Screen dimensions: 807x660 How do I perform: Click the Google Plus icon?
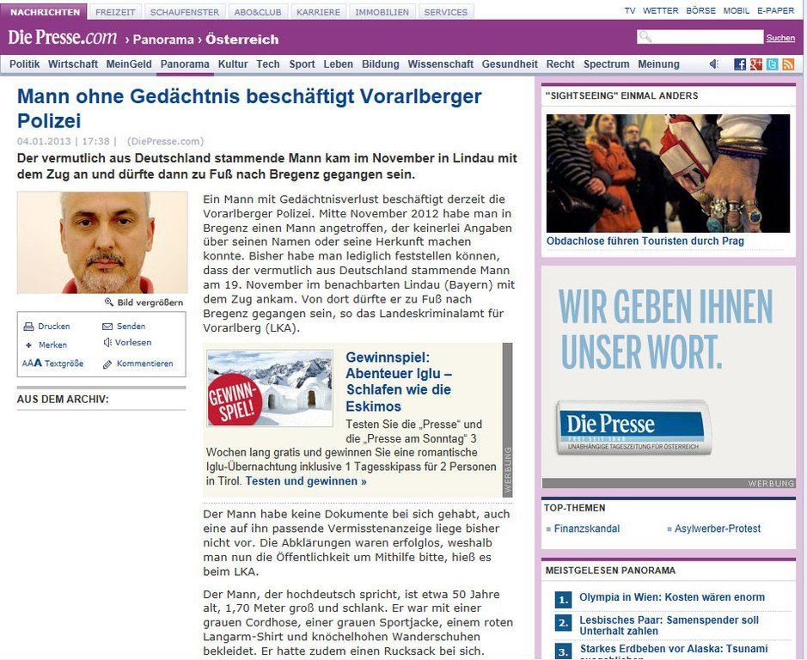coord(756,64)
